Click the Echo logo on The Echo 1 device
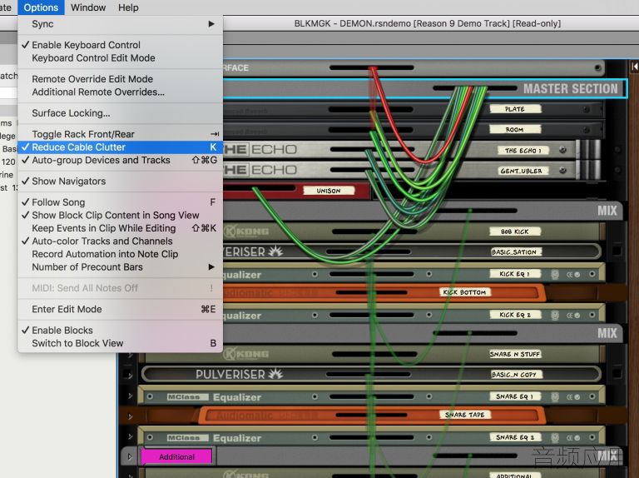The image size is (639, 478). [260, 149]
